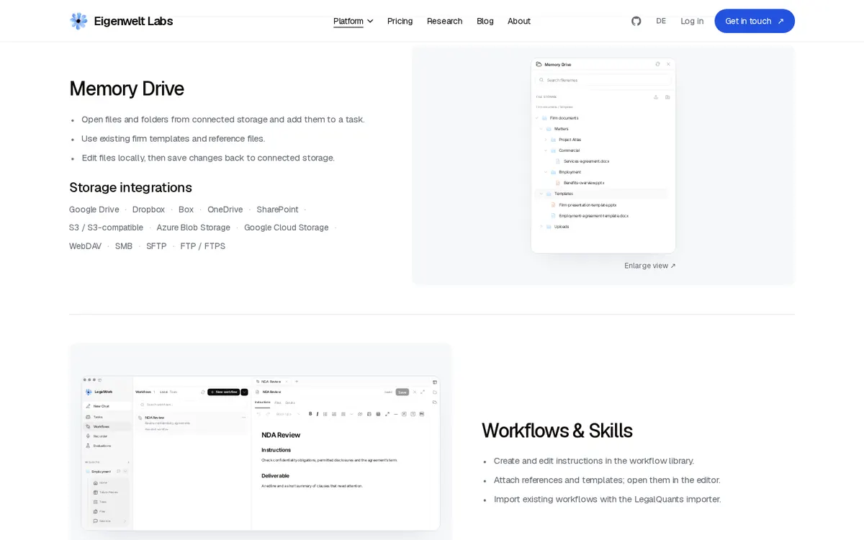Switch to the Files tab in editor
864x540 pixels.
click(x=278, y=402)
